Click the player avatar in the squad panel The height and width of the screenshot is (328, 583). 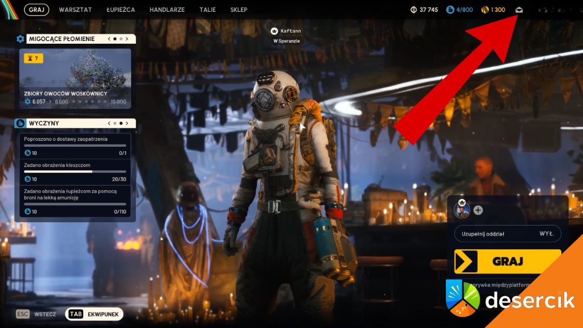coord(462,210)
